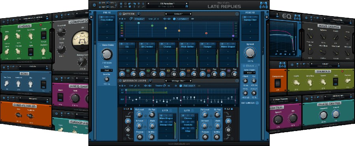
Task: Toggle the Pattern section power button
Action: [120, 14]
